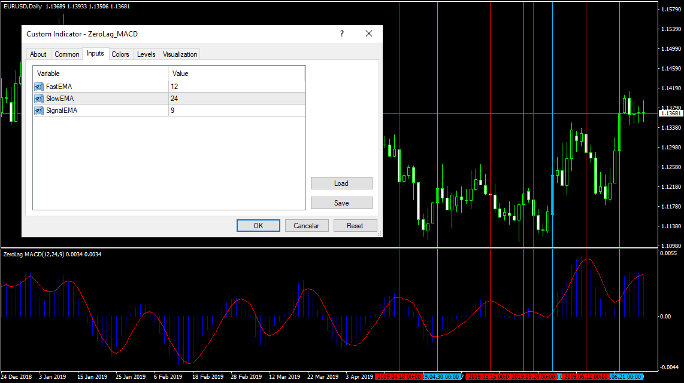Edit the FastEMA value 12

tap(237, 87)
